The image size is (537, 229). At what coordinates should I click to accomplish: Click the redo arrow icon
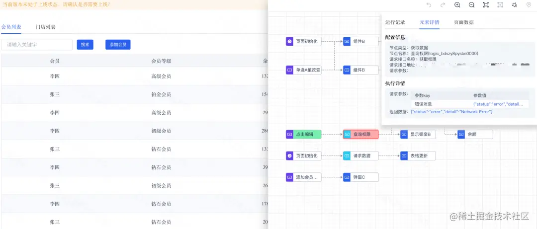[443, 5]
